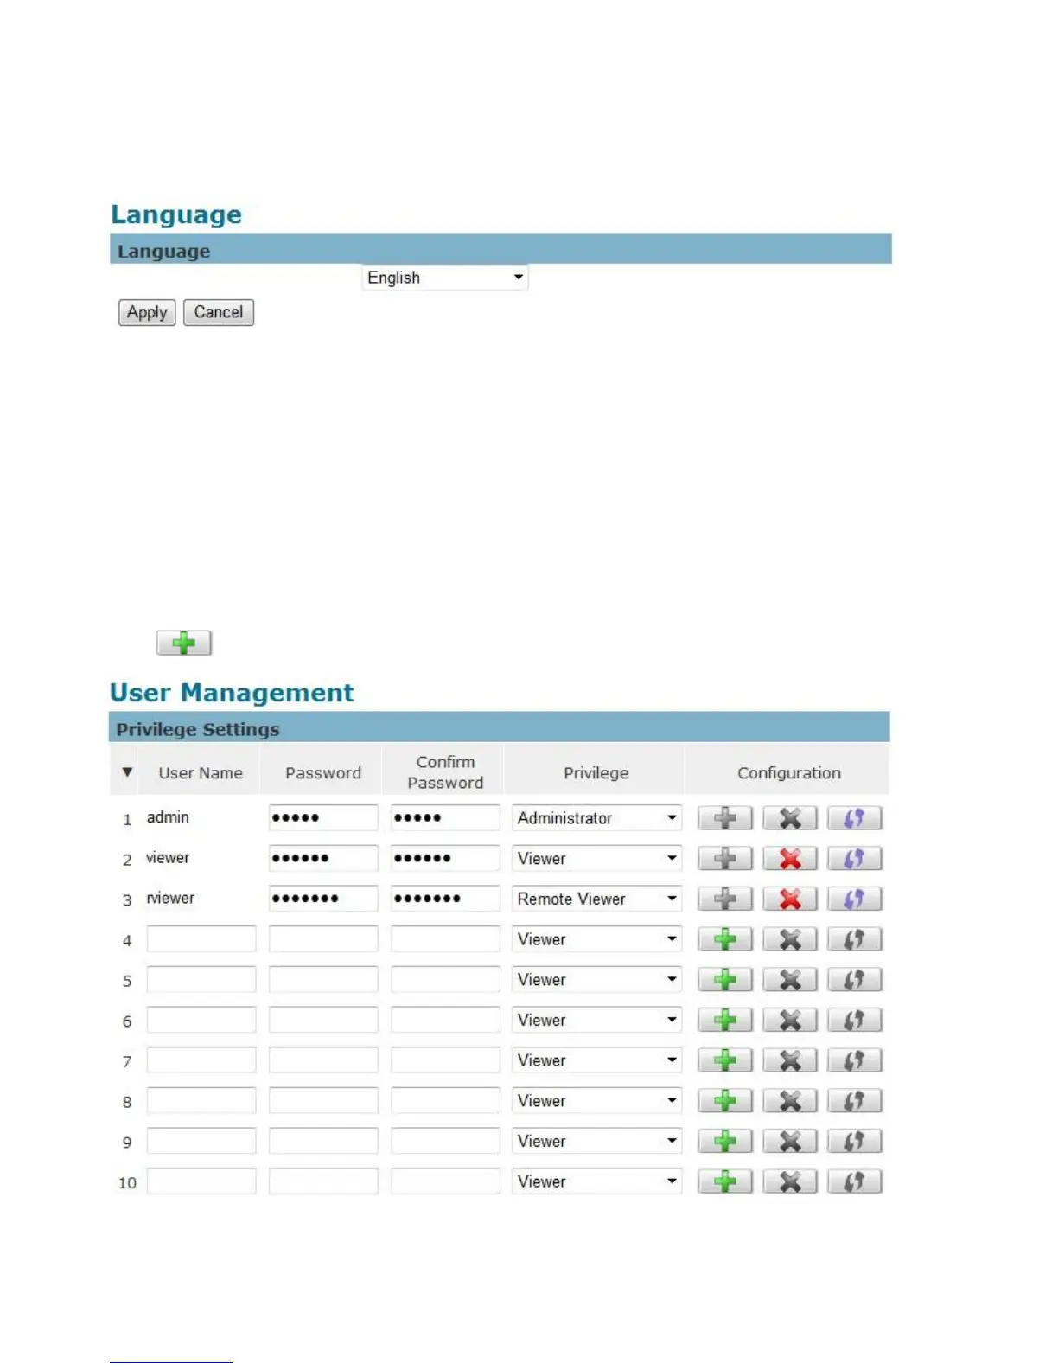Click the delete icon in row 6

(x=790, y=1020)
